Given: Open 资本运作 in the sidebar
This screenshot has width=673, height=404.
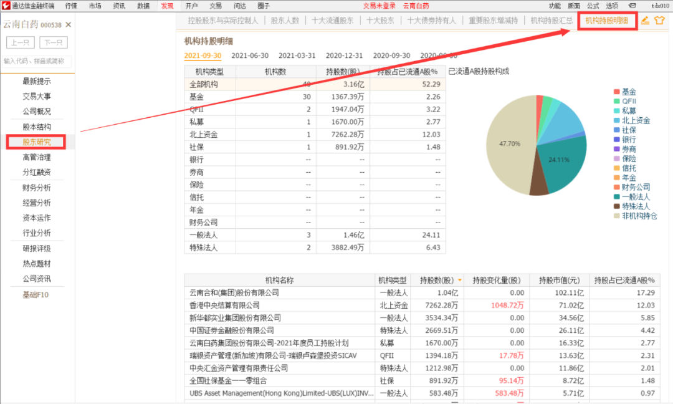Looking at the screenshot, I should 37,218.
